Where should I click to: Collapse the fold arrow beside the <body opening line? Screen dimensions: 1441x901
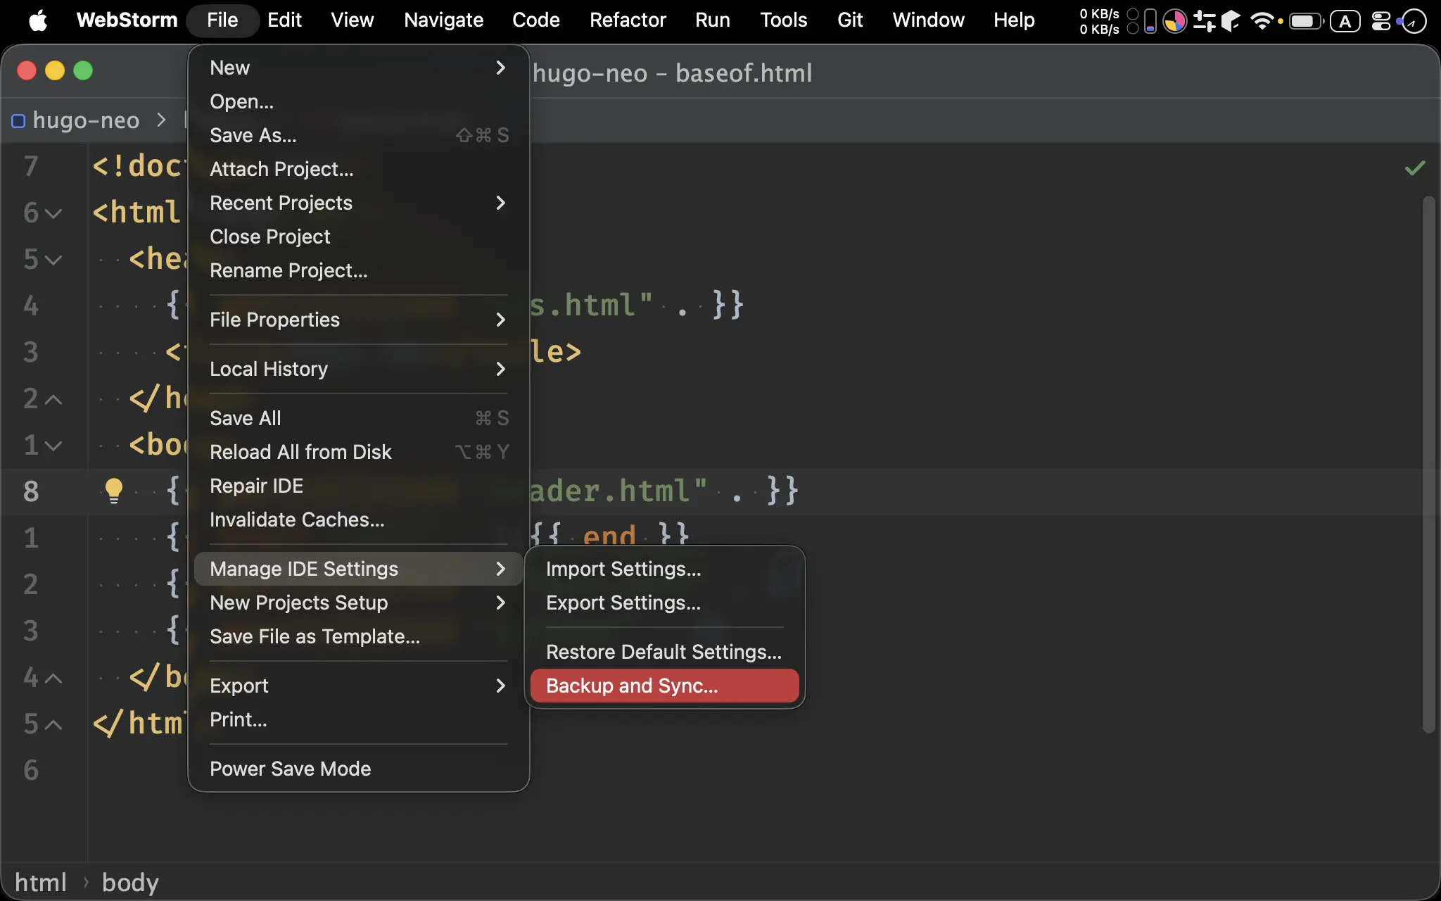(x=53, y=445)
